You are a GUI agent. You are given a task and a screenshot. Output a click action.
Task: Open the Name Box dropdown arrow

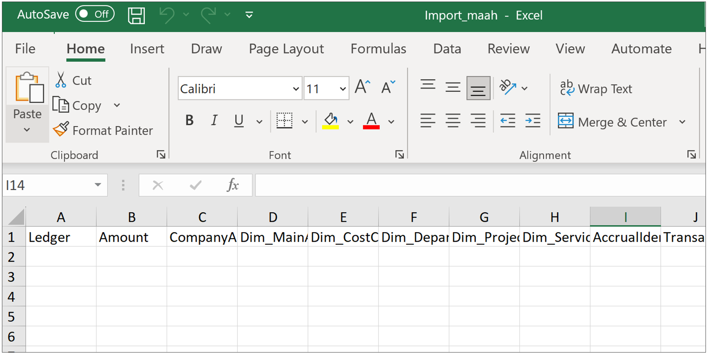(98, 185)
